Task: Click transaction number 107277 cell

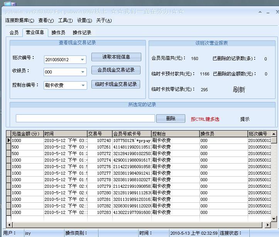Action: pyautogui.click(x=100, y=173)
